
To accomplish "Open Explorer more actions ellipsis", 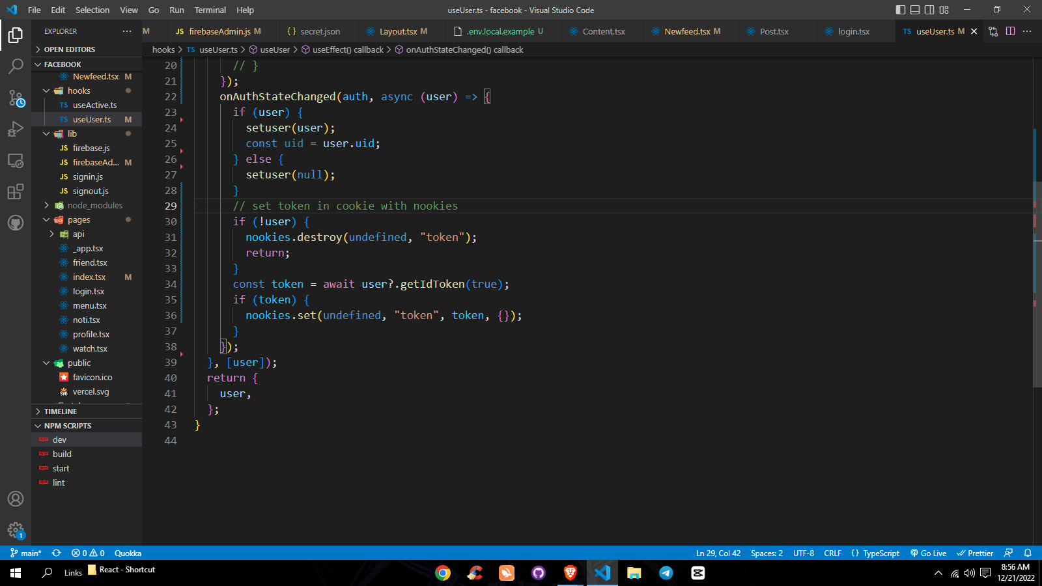I will click(127, 31).
